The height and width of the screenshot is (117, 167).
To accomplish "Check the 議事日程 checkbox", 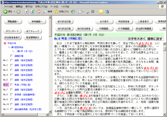I will (11, 56).
